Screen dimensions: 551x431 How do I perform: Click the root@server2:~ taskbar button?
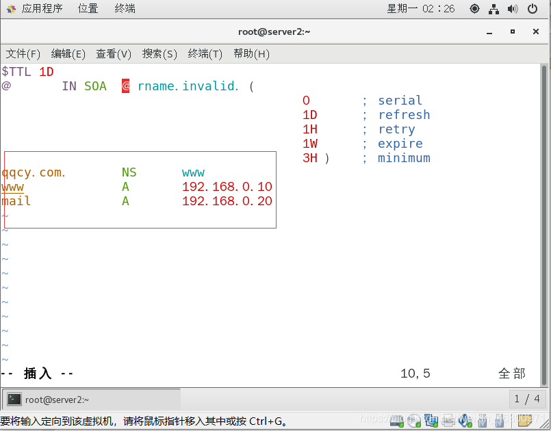tap(91, 400)
